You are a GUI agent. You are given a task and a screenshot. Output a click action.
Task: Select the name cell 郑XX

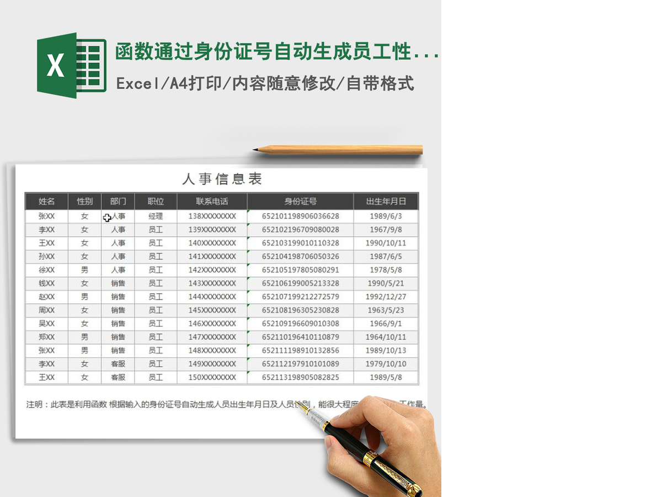(46, 337)
